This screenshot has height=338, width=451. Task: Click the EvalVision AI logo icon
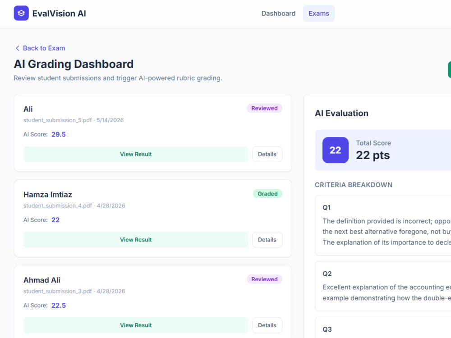(21, 13)
